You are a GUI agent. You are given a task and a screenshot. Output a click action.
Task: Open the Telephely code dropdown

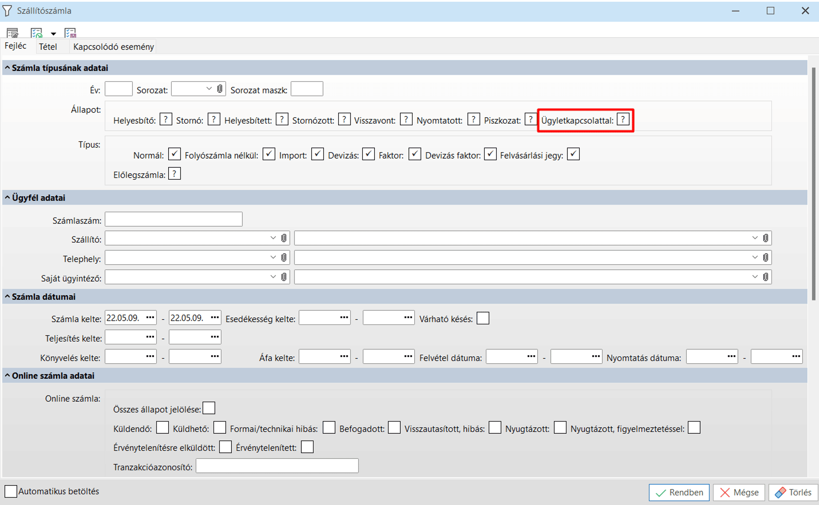coord(273,257)
